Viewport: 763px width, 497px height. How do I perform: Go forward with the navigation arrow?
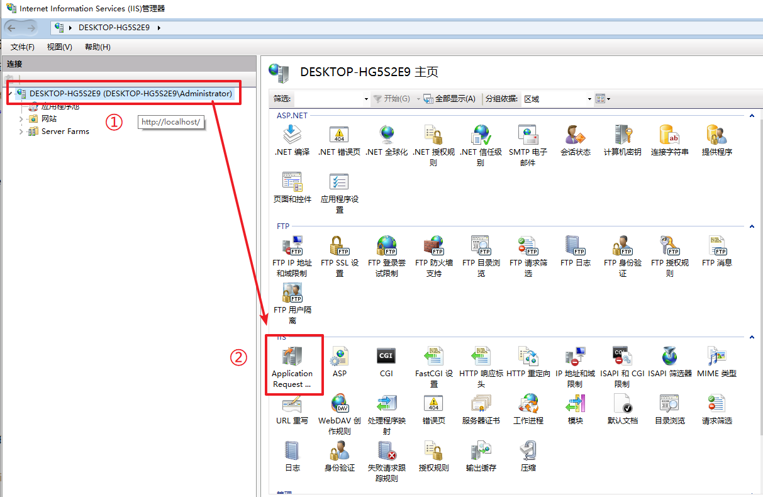(x=31, y=28)
